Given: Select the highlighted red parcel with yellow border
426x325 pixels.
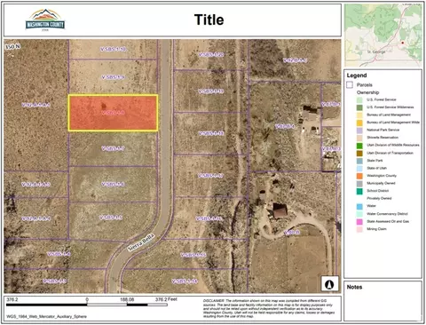Looking at the screenshot, I should pos(113,113).
